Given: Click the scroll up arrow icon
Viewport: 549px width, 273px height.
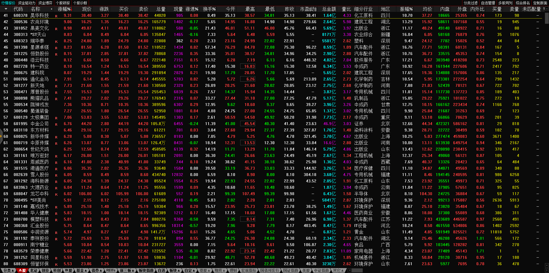Looking at the screenshot, I should coord(547,9).
